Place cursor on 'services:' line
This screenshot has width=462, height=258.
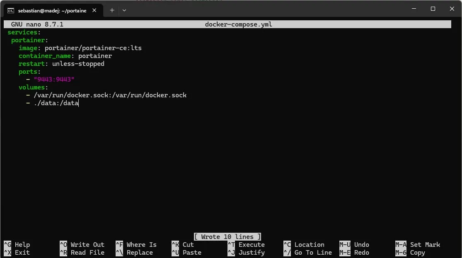pos(24,32)
